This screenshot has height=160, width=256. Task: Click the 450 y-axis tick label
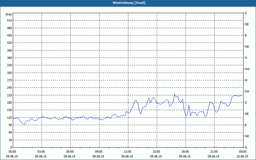[10, 36]
